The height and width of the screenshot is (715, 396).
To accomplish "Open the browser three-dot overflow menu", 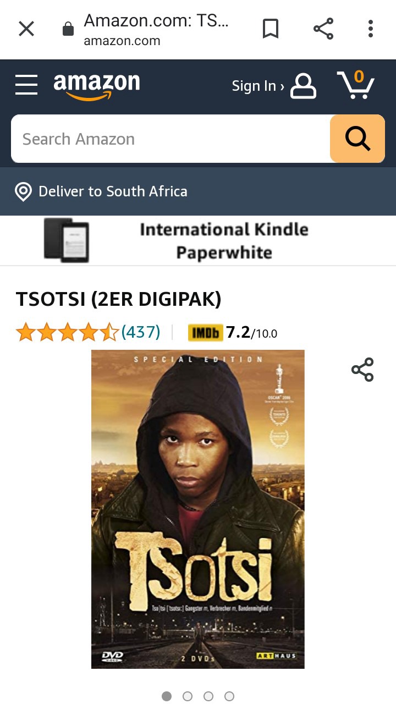I will click(x=371, y=29).
